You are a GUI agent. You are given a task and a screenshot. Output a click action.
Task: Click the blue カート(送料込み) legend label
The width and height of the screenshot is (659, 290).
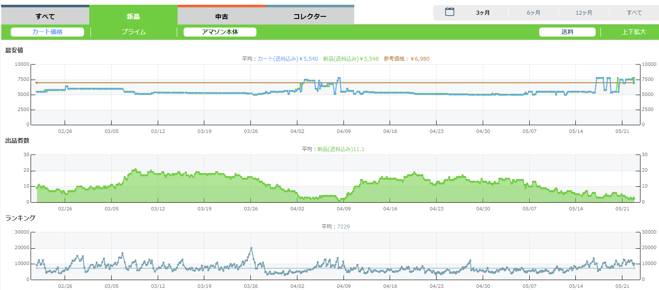click(x=287, y=59)
